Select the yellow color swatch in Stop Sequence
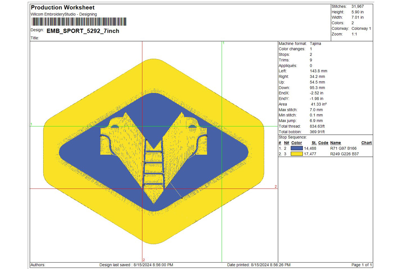 pyautogui.click(x=297, y=154)
